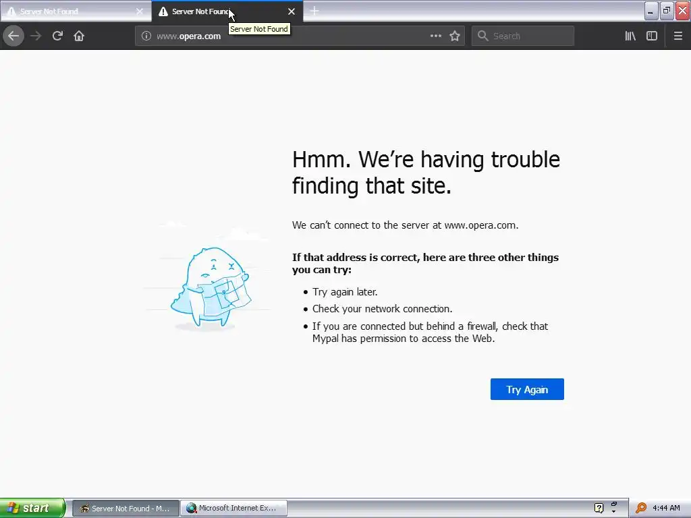
Task: Click the 'Check your network connection.' bullet
Action: (x=382, y=309)
